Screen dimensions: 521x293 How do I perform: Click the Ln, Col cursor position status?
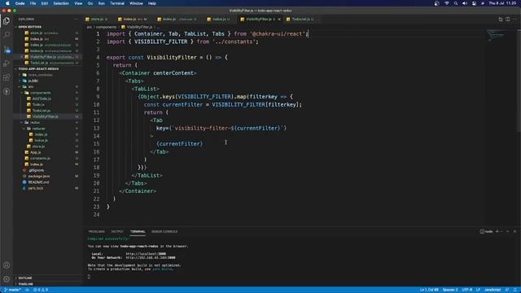pyautogui.click(x=429, y=290)
